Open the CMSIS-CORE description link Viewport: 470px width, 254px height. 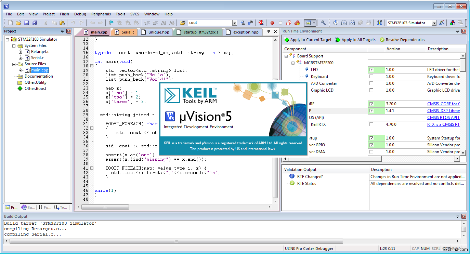click(x=444, y=104)
